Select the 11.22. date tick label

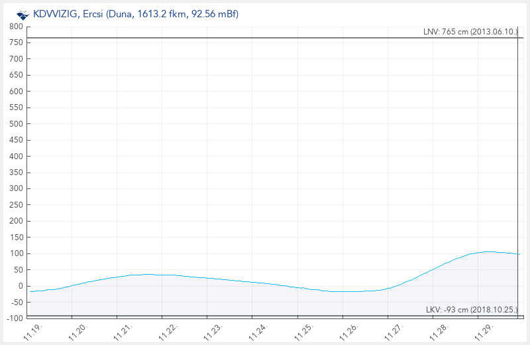pyautogui.click(x=167, y=330)
